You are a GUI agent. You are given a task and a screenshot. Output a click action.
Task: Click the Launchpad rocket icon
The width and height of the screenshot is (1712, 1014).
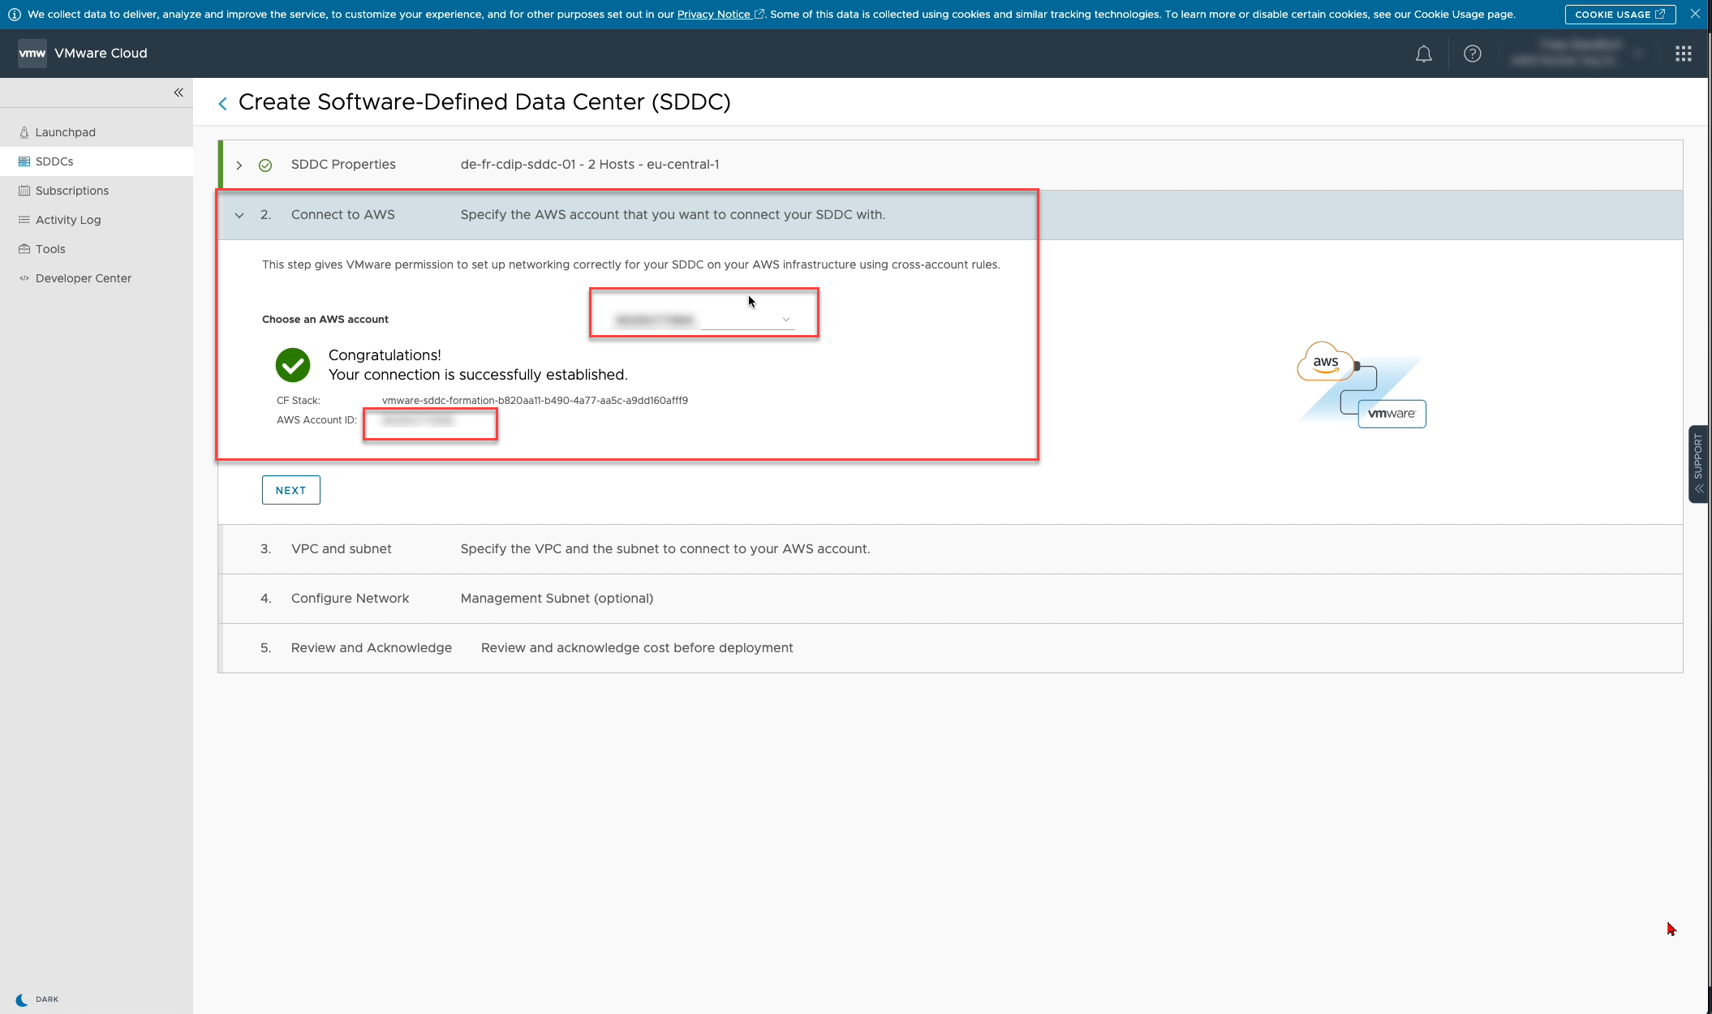pyautogui.click(x=24, y=132)
